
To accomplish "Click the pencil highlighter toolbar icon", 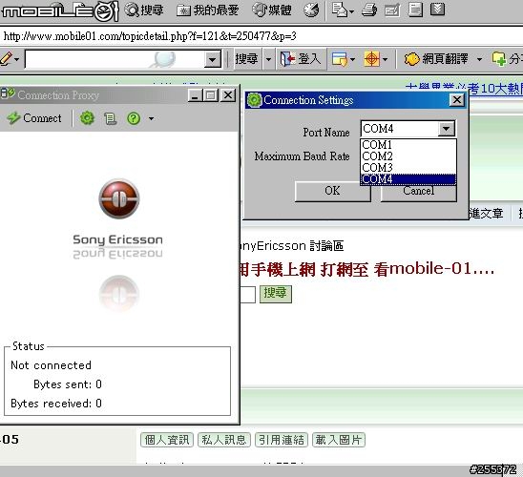I will pyautogui.click(x=7, y=58).
